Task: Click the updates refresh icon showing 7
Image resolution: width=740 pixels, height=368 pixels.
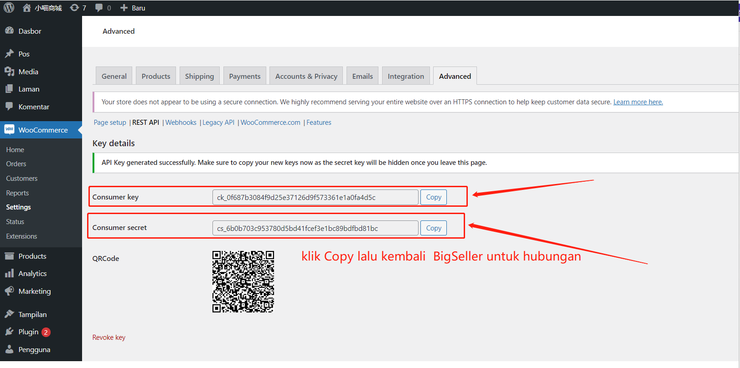Action: pos(74,8)
